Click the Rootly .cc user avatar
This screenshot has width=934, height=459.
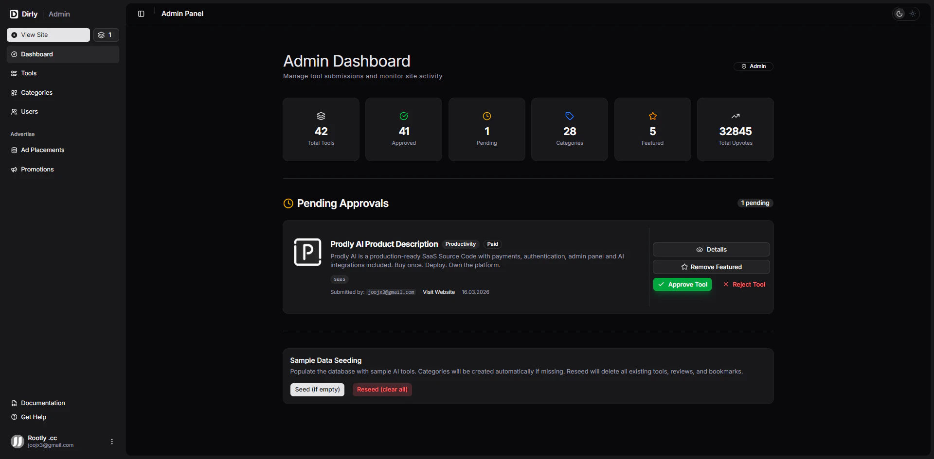(18, 442)
